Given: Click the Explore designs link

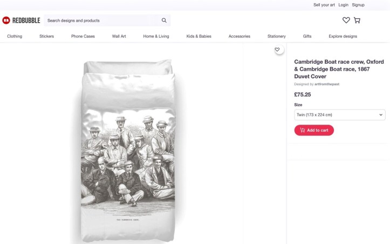Looking at the screenshot, I should tap(343, 36).
